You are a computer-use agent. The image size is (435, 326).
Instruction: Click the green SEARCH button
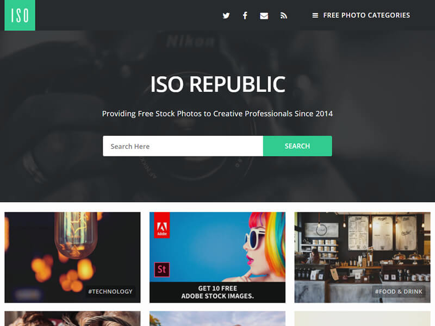(297, 146)
